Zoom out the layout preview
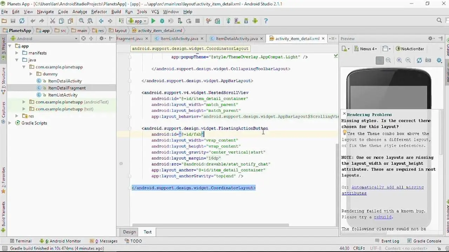The image size is (449, 252). [408, 60]
